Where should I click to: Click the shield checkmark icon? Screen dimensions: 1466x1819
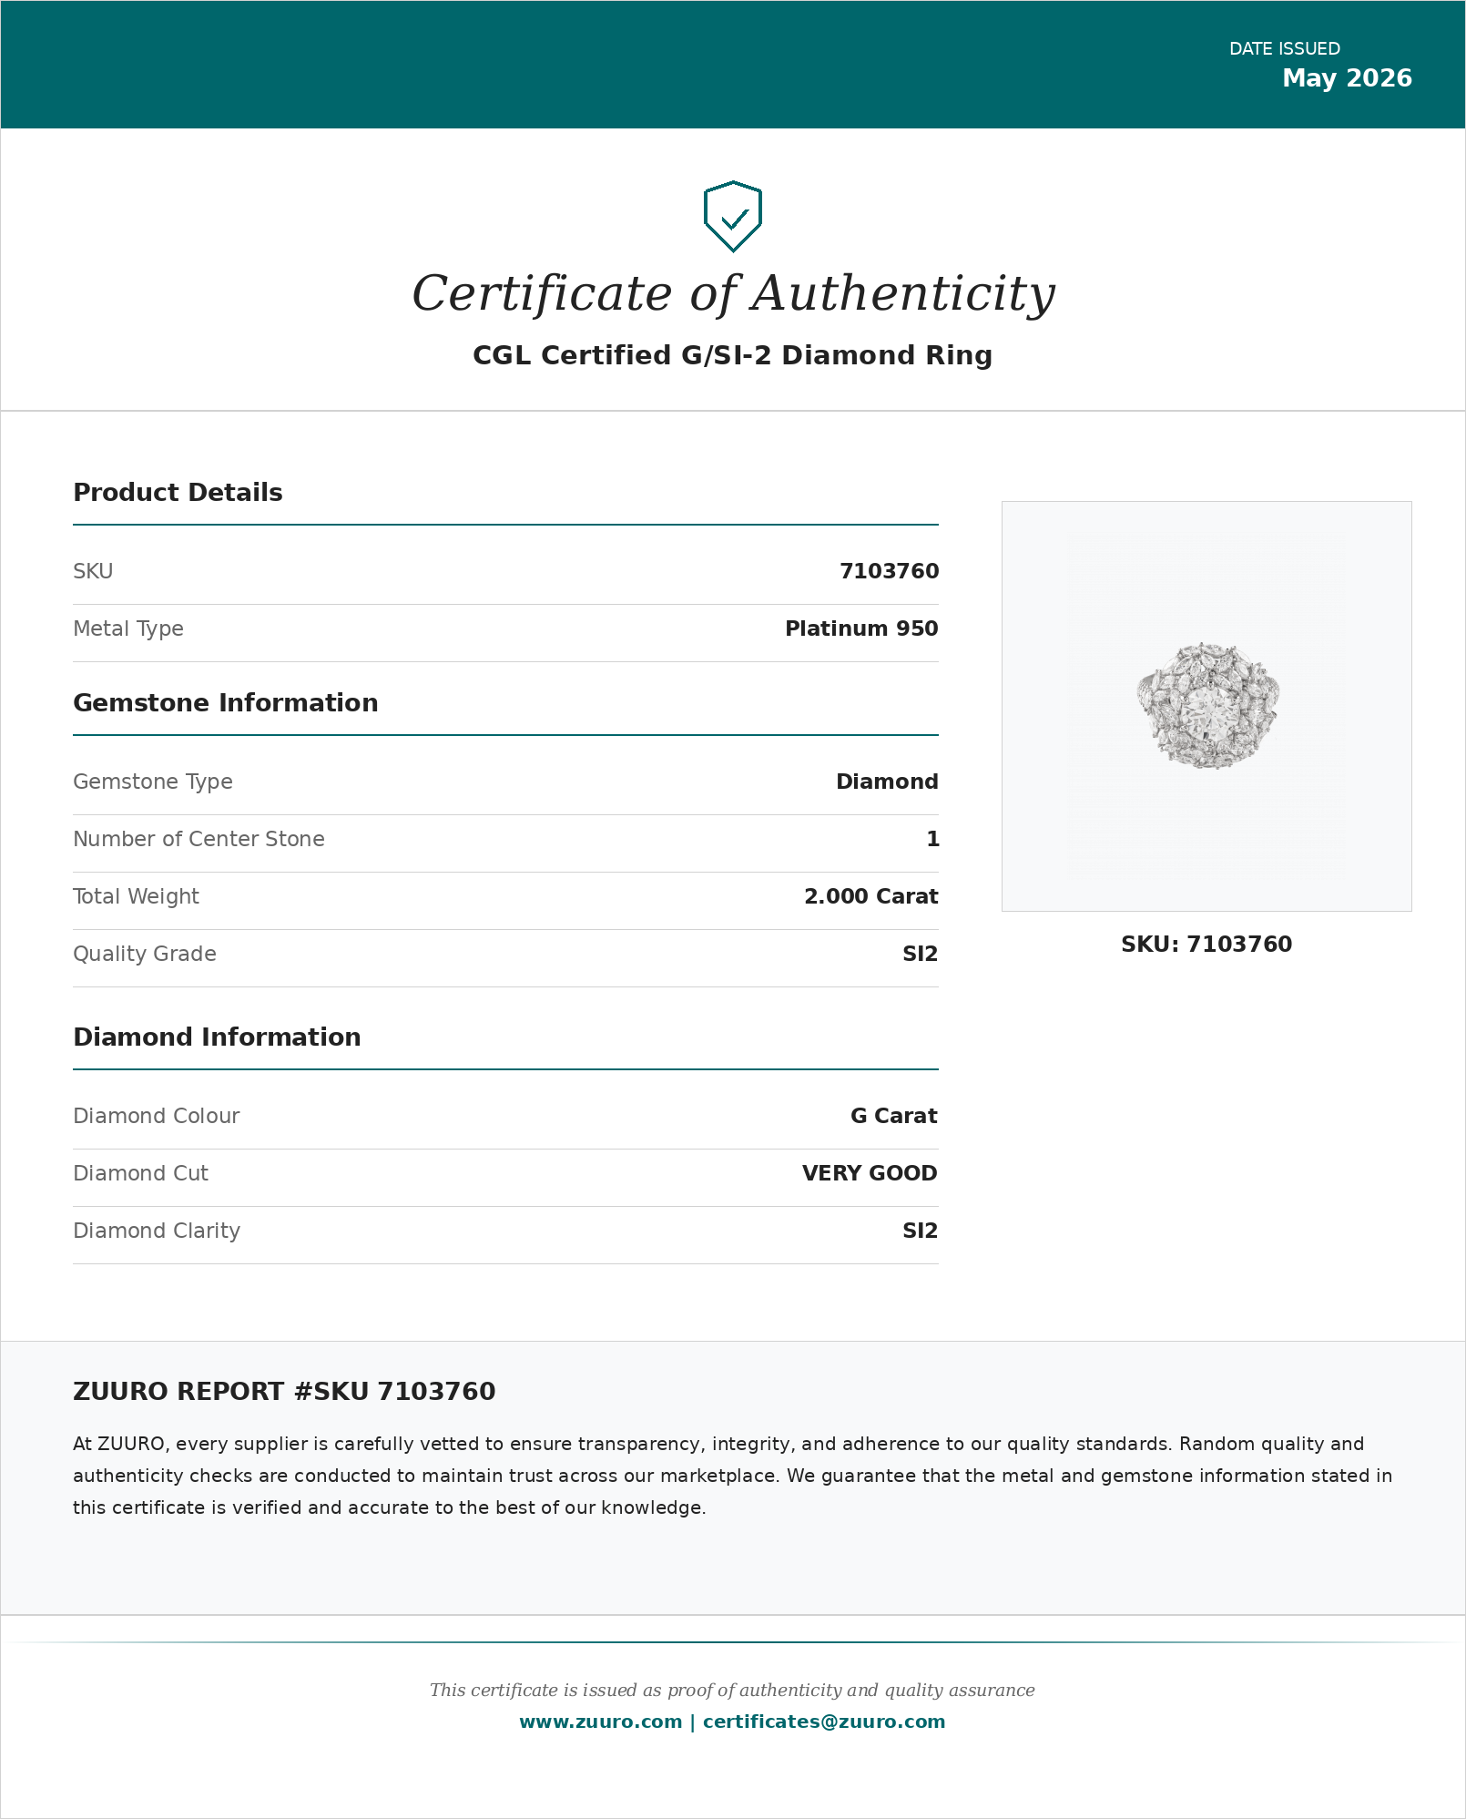coord(733,217)
